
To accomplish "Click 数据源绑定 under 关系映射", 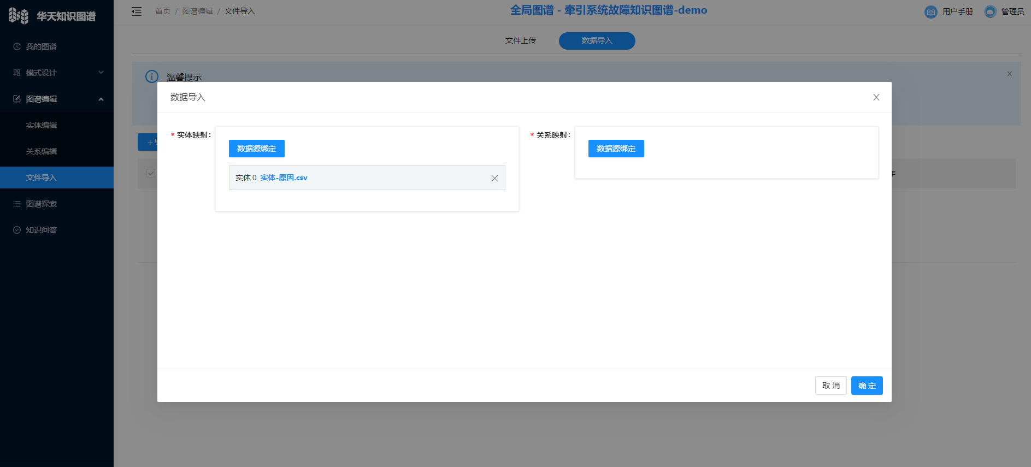I will pyautogui.click(x=616, y=149).
